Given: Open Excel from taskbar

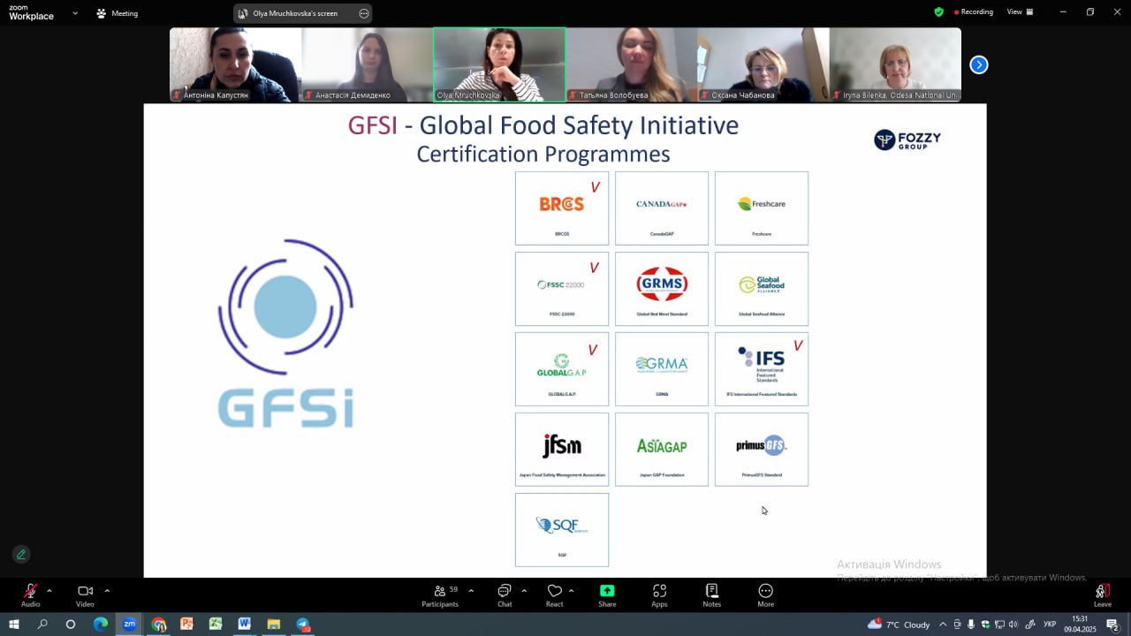Looking at the screenshot, I should 216,624.
